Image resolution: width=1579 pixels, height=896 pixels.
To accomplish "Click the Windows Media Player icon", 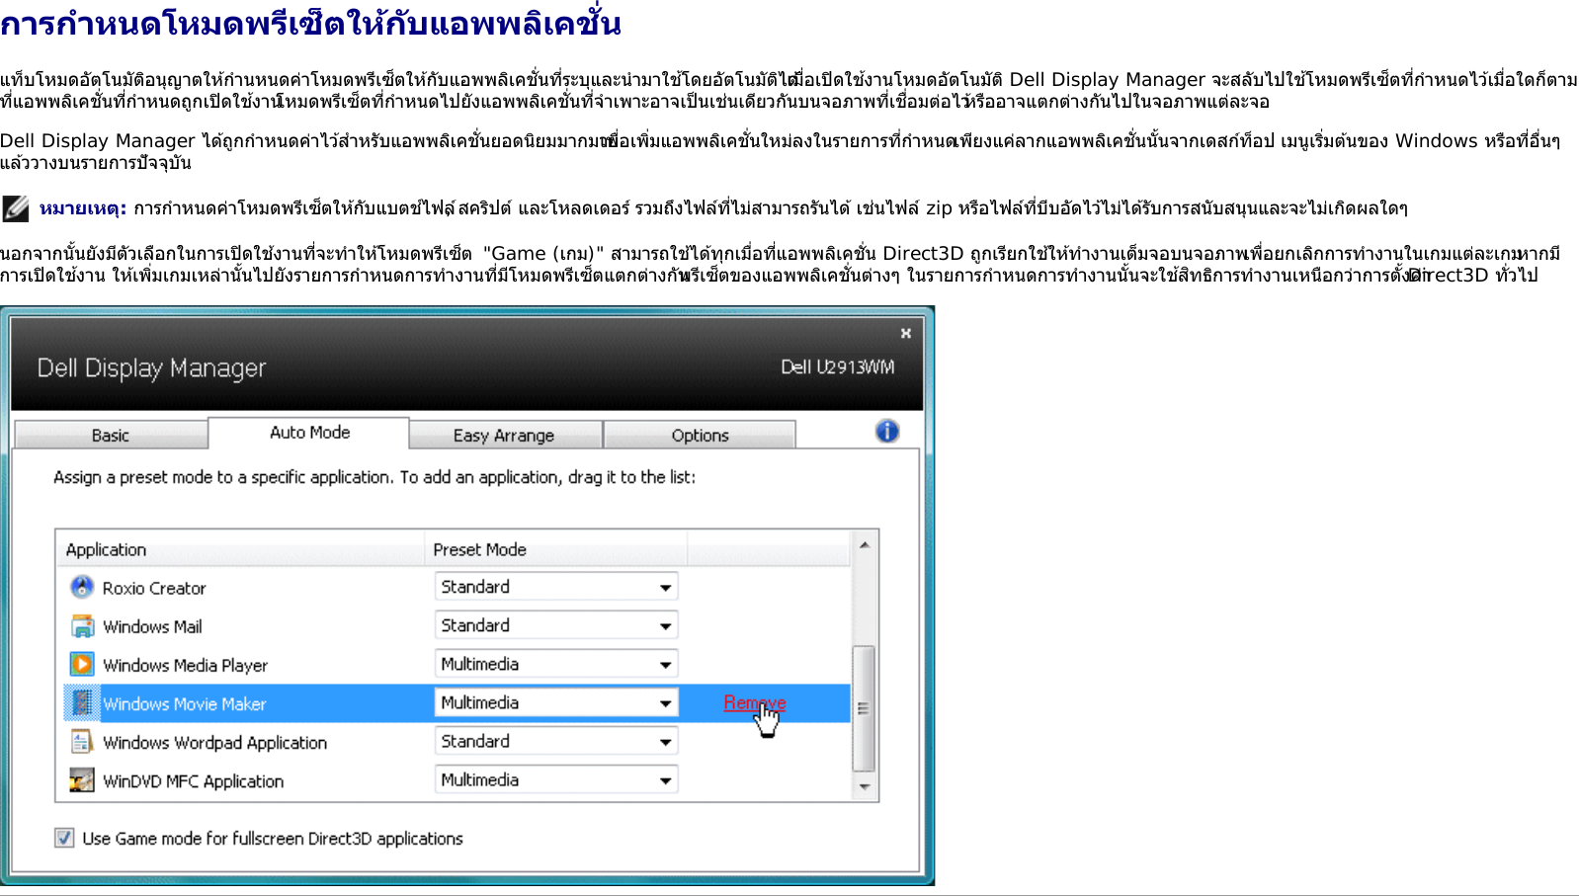I will [82, 665].
